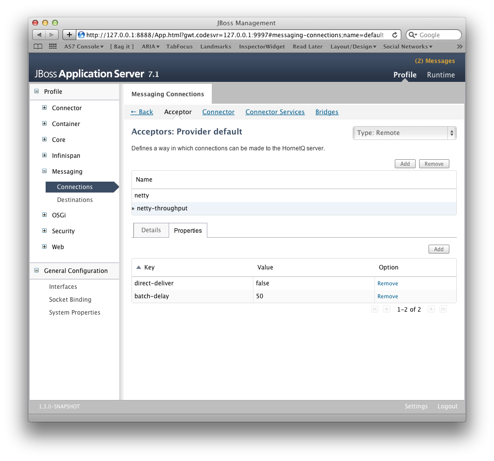
Task: Open Interfaces configuration
Action: 63,286
